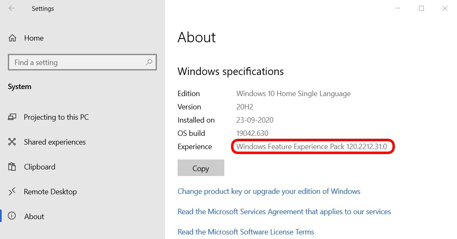Open Shared experiences settings

tap(55, 142)
